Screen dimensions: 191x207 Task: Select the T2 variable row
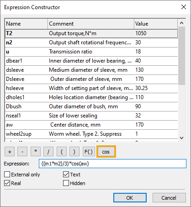pyautogui.click(x=91, y=33)
